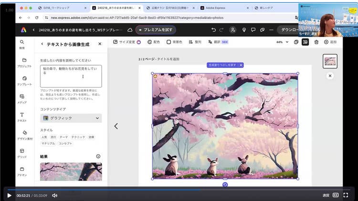
Task: Open the Projects (プロジェクト) sidebar item
Action: [x=24, y=63]
